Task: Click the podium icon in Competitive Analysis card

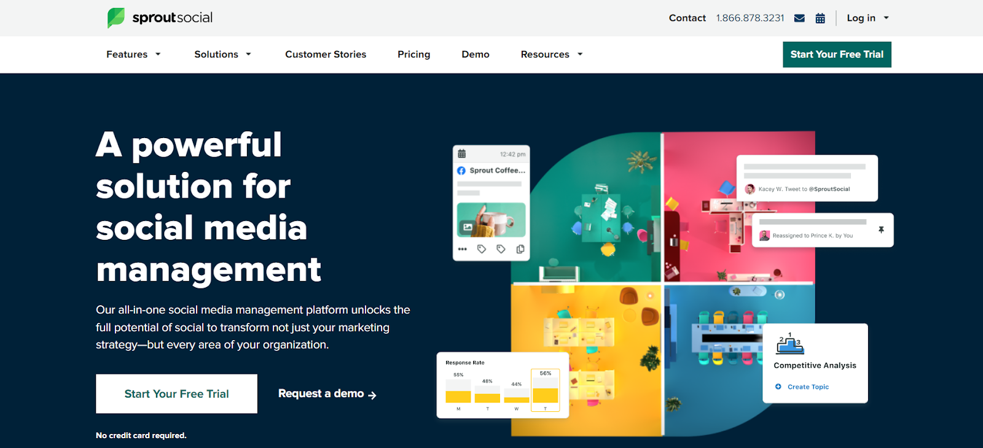Action: pyautogui.click(x=789, y=344)
